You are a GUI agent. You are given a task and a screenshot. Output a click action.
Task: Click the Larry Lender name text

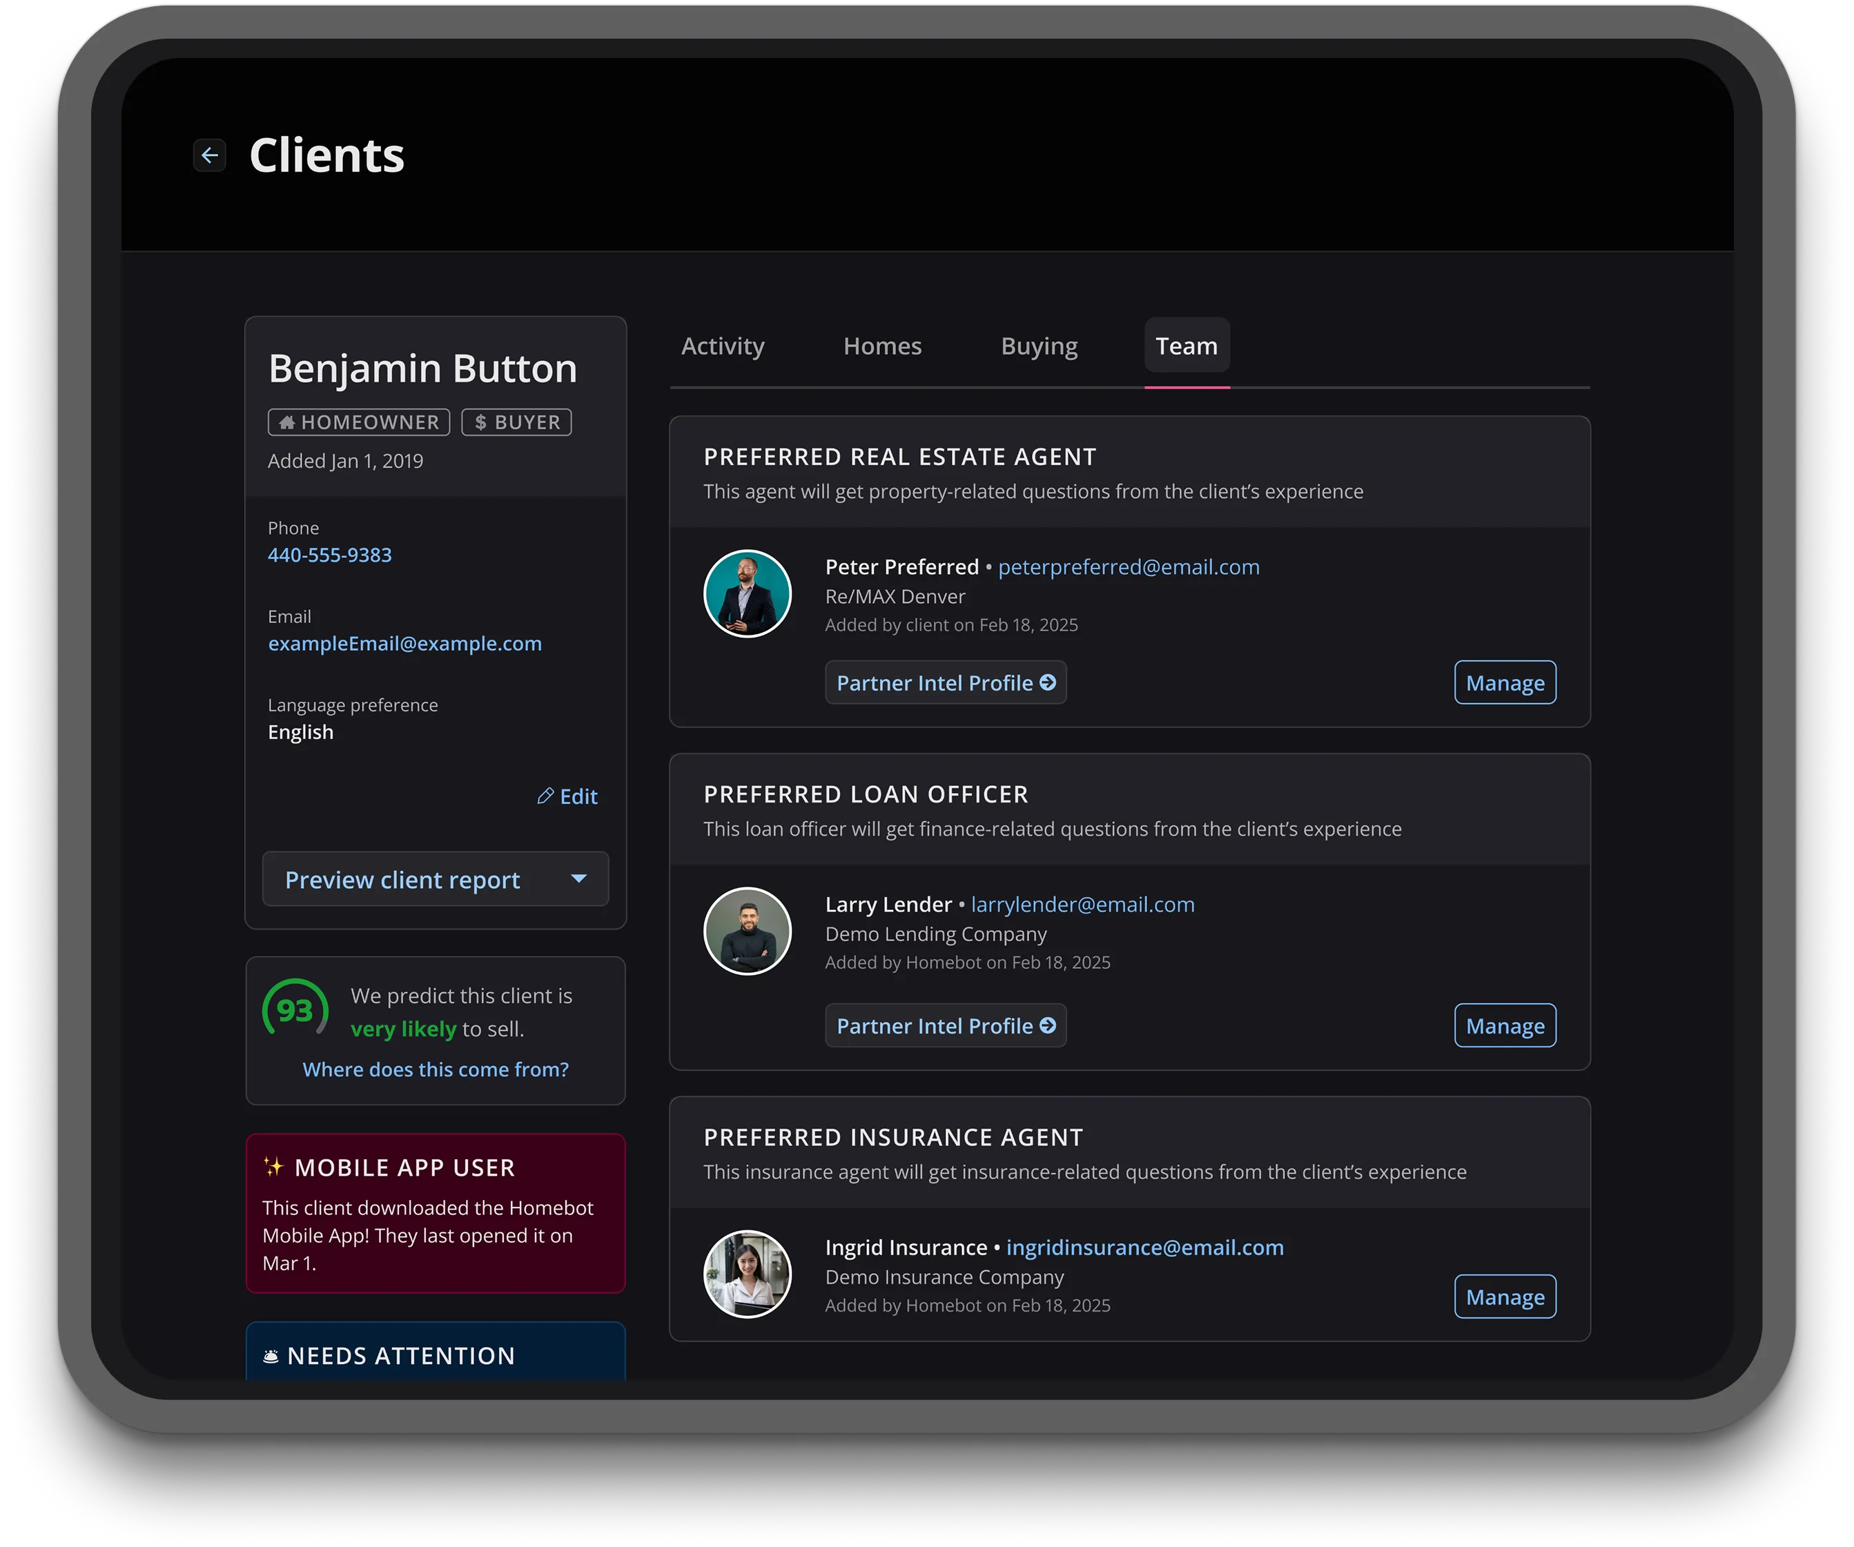888,905
